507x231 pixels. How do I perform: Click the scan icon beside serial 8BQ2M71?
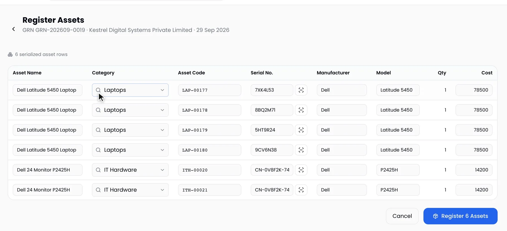(x=301, y=110)
